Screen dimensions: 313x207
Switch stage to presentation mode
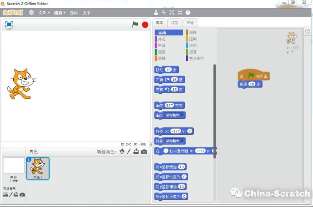click(9, 24)
